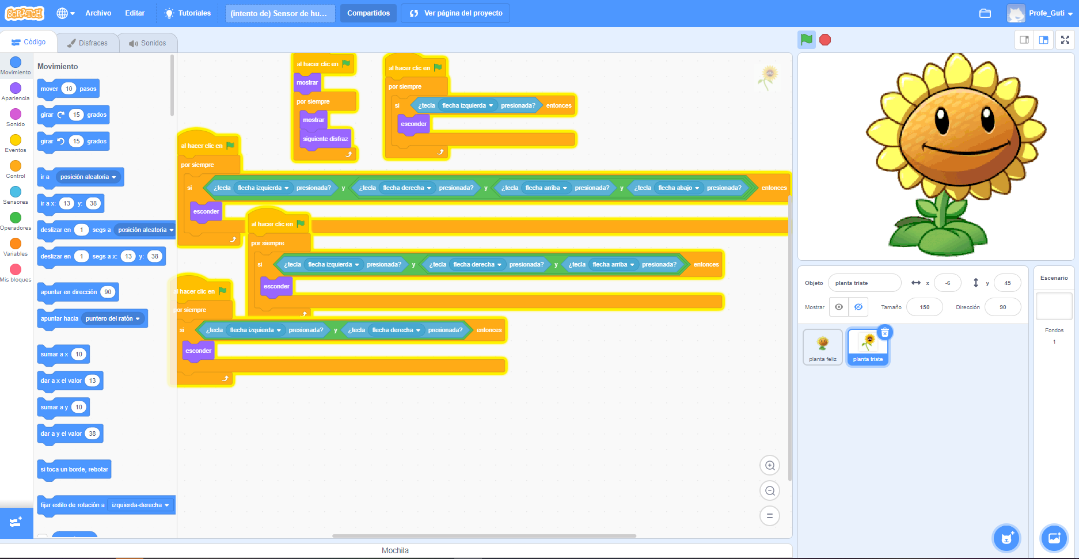
Task: Select the Apariencia block category
Action: [16, 92]
